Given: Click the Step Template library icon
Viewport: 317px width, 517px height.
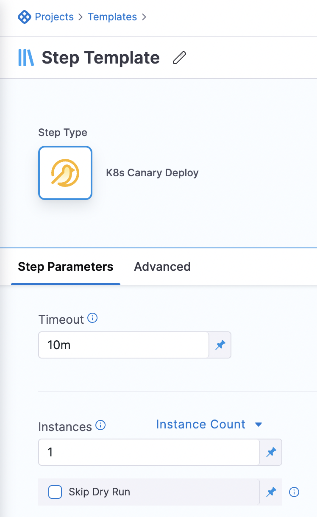Looking at the screenshot, I should (26, 58).
